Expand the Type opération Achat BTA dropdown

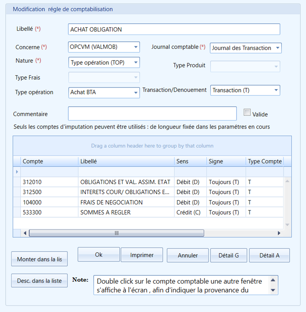104,93
